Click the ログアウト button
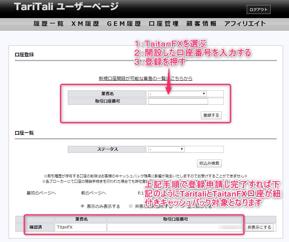The height and width of the screenshot is (242, 289). click(x=258, y=9)
